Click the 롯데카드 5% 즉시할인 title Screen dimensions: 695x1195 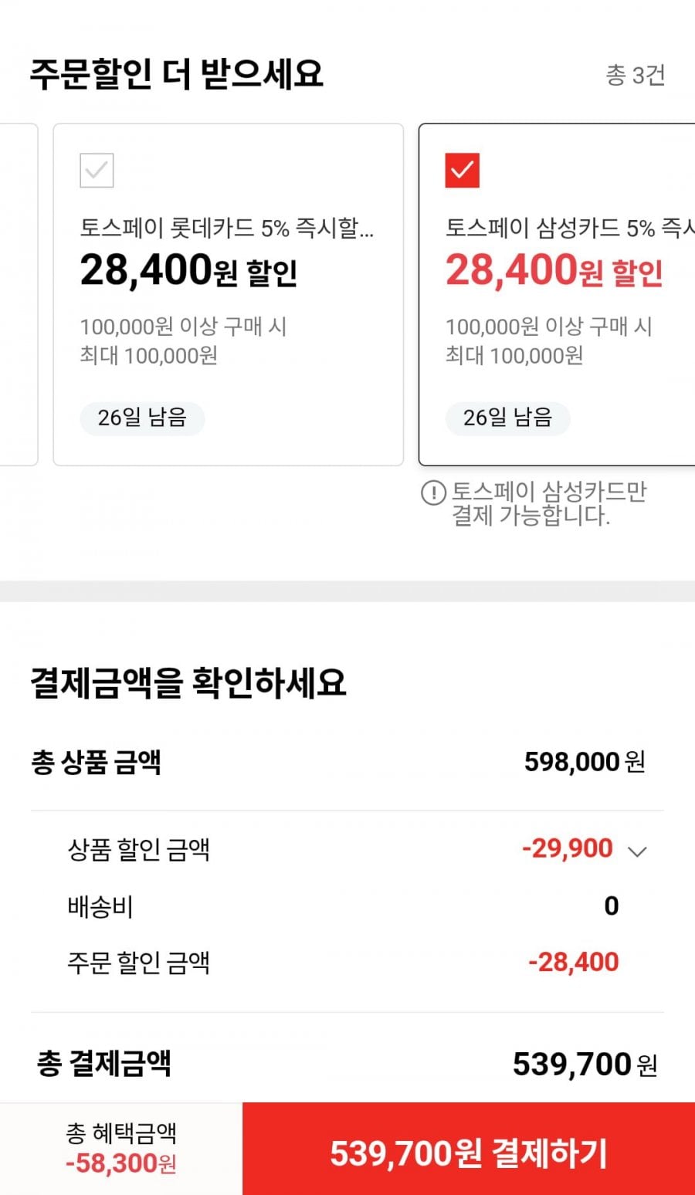click(x=226, y=228)
